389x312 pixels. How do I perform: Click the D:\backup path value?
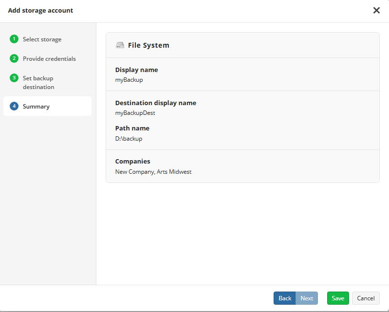point(129,139)
